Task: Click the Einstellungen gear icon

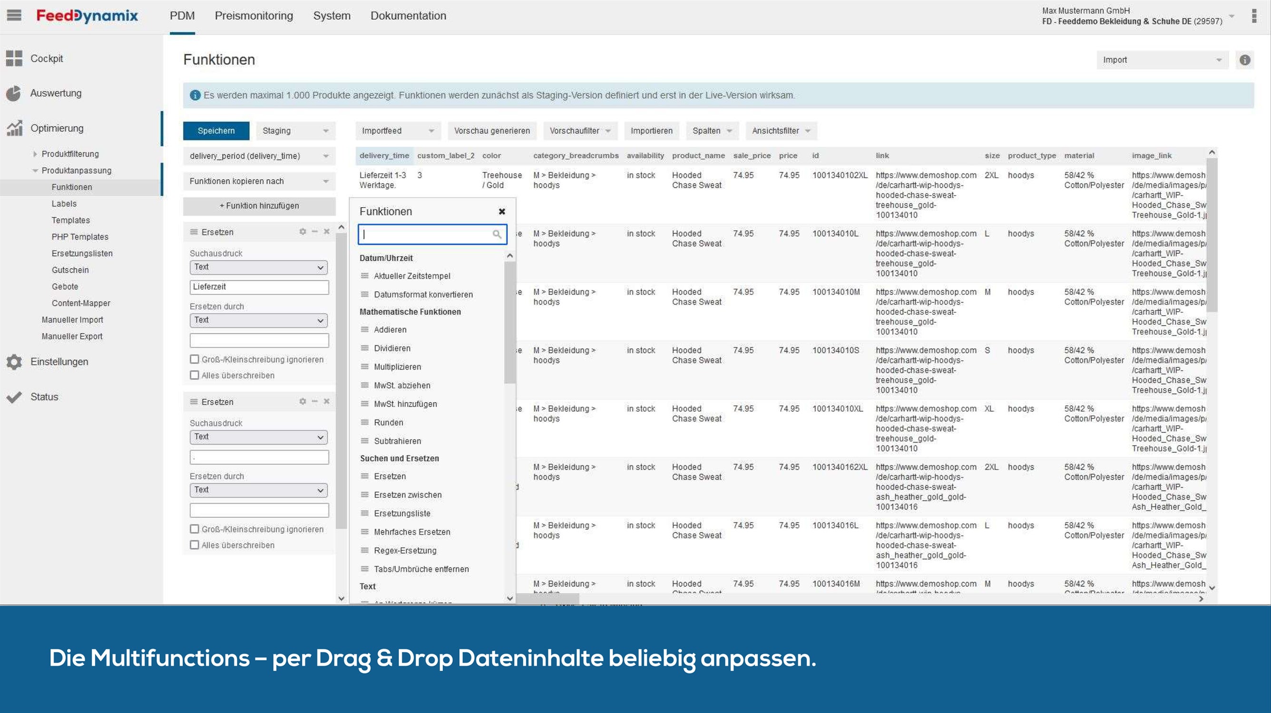Action: point(14,362)
